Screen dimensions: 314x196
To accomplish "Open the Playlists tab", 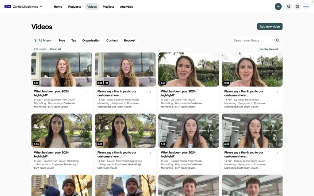I will point(108,7).
